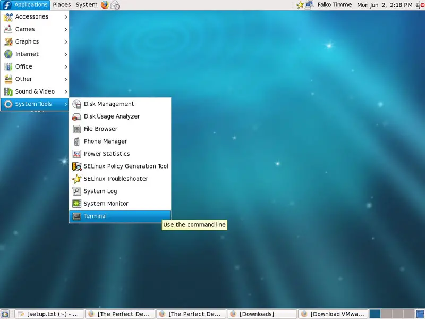Open the Applications menu
The height and width of the screenshot is (319, 425).
(x=25, y=5)
